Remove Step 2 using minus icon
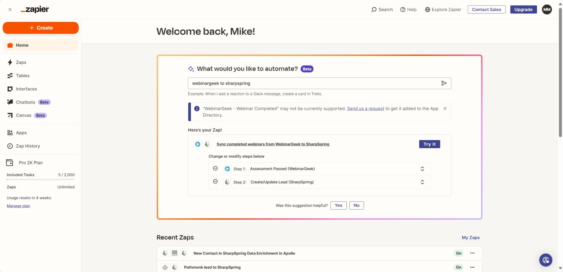This screenshot has width=563, height=272. (x=216, y=182)
